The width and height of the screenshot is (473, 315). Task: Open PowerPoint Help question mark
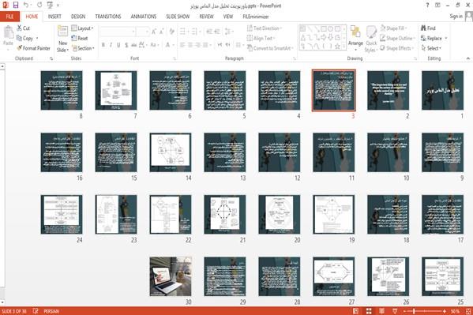click(427, 5)
